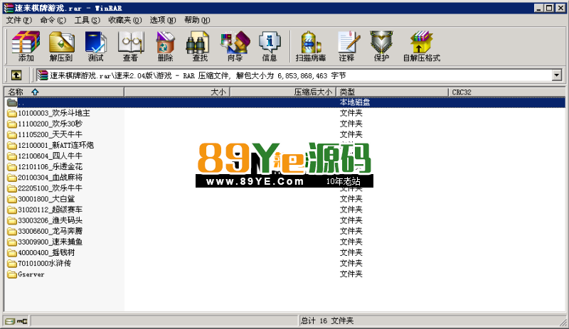
Task: Click the archive path address field
Action: (x=294, y=75)
